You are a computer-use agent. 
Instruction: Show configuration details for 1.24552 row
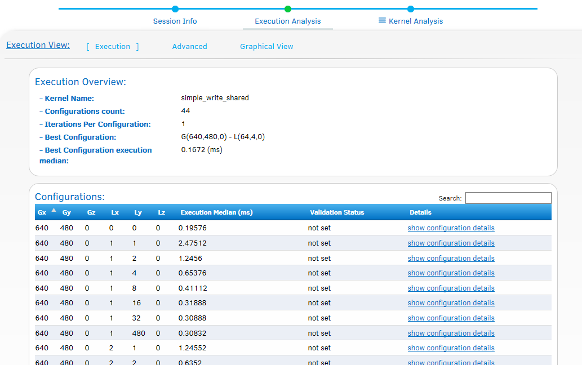pyautogui.click(x=451, y=348)
